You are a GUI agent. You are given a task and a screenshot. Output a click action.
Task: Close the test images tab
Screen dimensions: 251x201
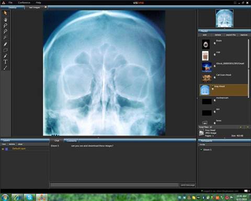[x=45, y=7]
